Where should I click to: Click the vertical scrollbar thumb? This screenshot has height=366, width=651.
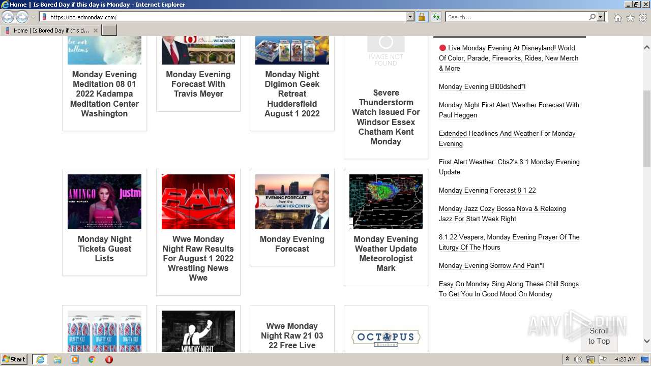click(x=646, y=129)
